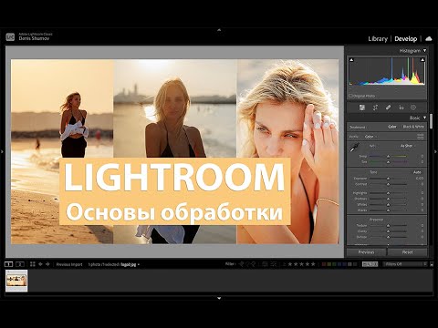
Task: Click Auto in the Tone section
Action: (x=417, y=172)
